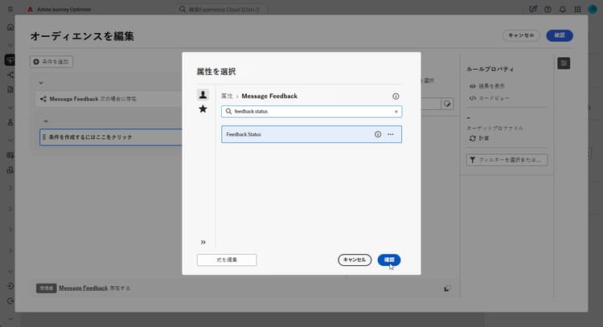Image resolution: width=603 pixels, height=327 pixels.
Task: Select Message Feedback rule row
Action: pos(109,99)
